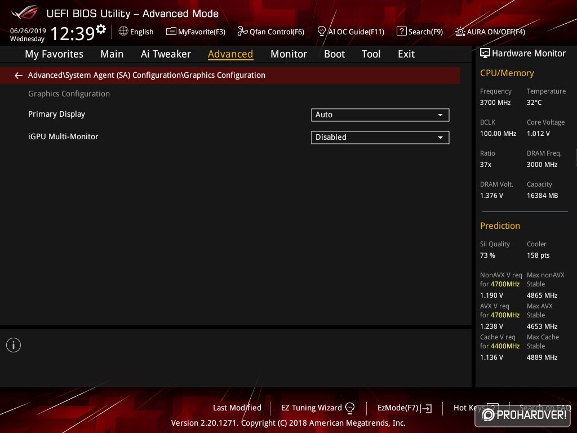
Task: Open the Tool tab
Action: [371, 54]
